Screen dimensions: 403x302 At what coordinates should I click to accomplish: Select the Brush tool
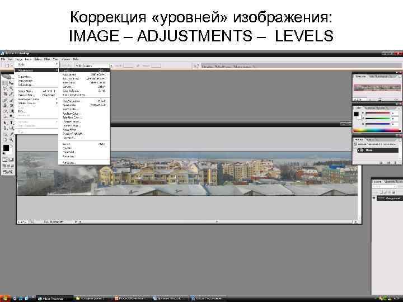click(11, 100)
